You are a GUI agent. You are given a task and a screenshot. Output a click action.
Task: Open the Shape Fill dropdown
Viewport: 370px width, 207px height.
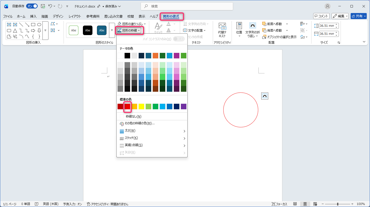tap(132, 24)
